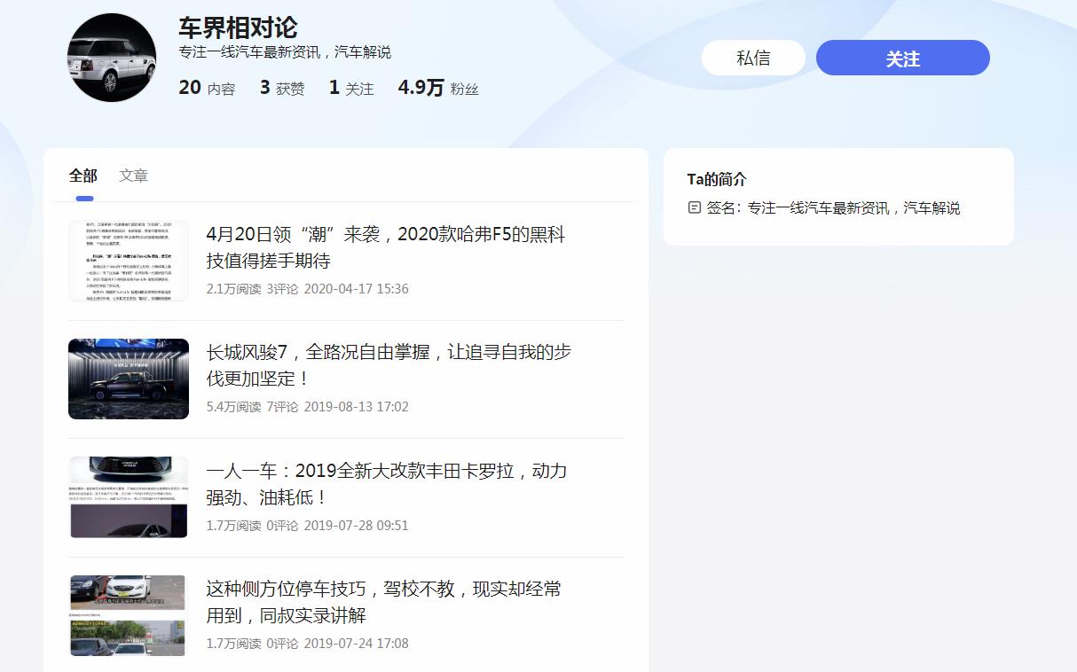Click 7评论 on the 风骏7 article
This screenshot has width=1077, height=672.
pyautogui.click(x=283, y=407)
